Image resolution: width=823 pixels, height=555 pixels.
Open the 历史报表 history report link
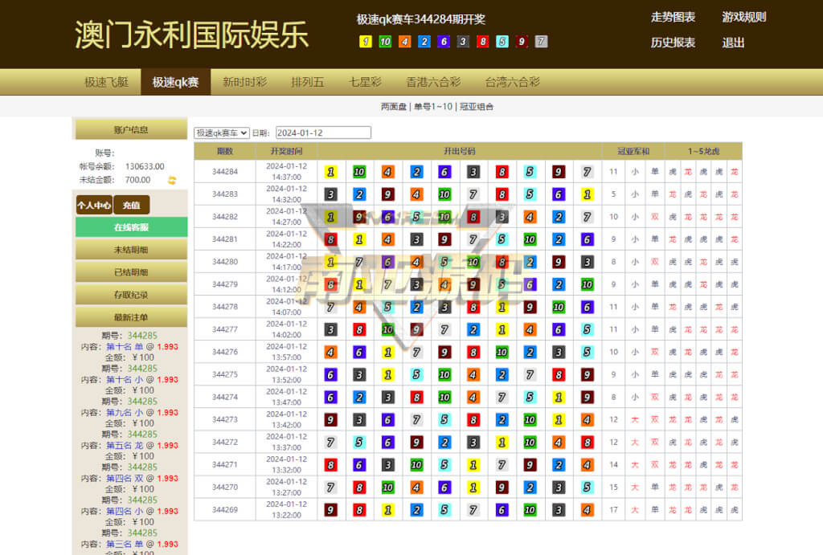(x=673, y=43)
